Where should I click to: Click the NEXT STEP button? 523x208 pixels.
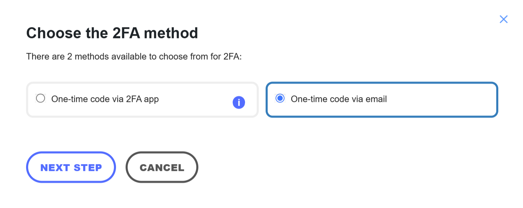[71, 167]
